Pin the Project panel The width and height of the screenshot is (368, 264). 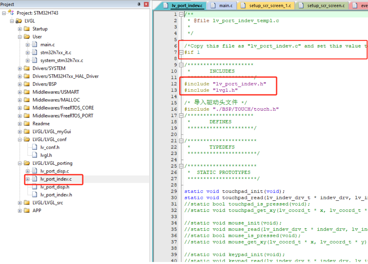139,4
